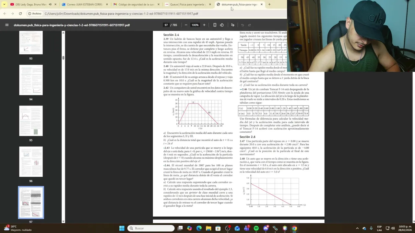This screenshot has height=233, width=415.
Task: Open Microsoft Store from taskbar
Action: point(218,228)
